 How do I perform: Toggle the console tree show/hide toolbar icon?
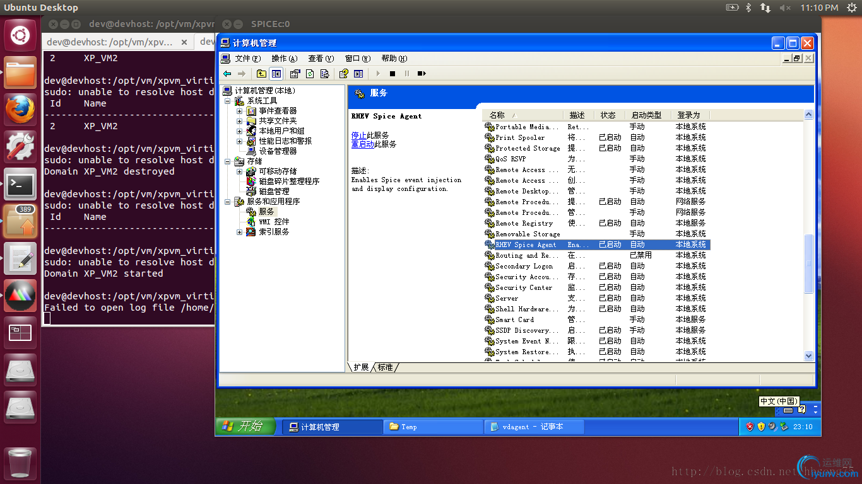[276, 74]
